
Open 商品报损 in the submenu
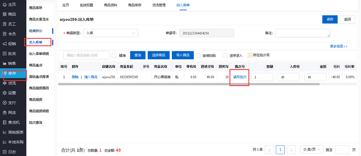click(36, 100)
